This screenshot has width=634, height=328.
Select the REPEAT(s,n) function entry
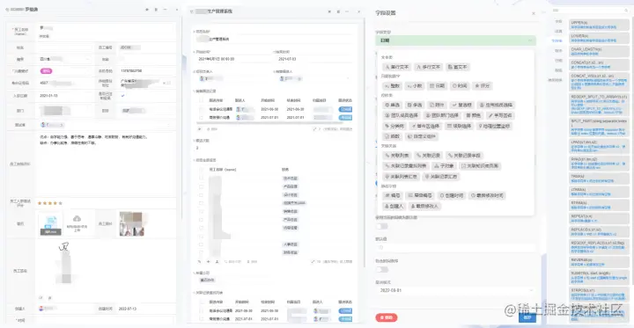(x=600, y=218)
